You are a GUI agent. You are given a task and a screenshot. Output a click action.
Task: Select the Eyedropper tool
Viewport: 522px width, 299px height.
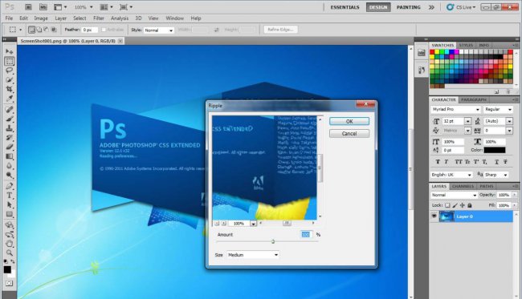coord(10,99)
